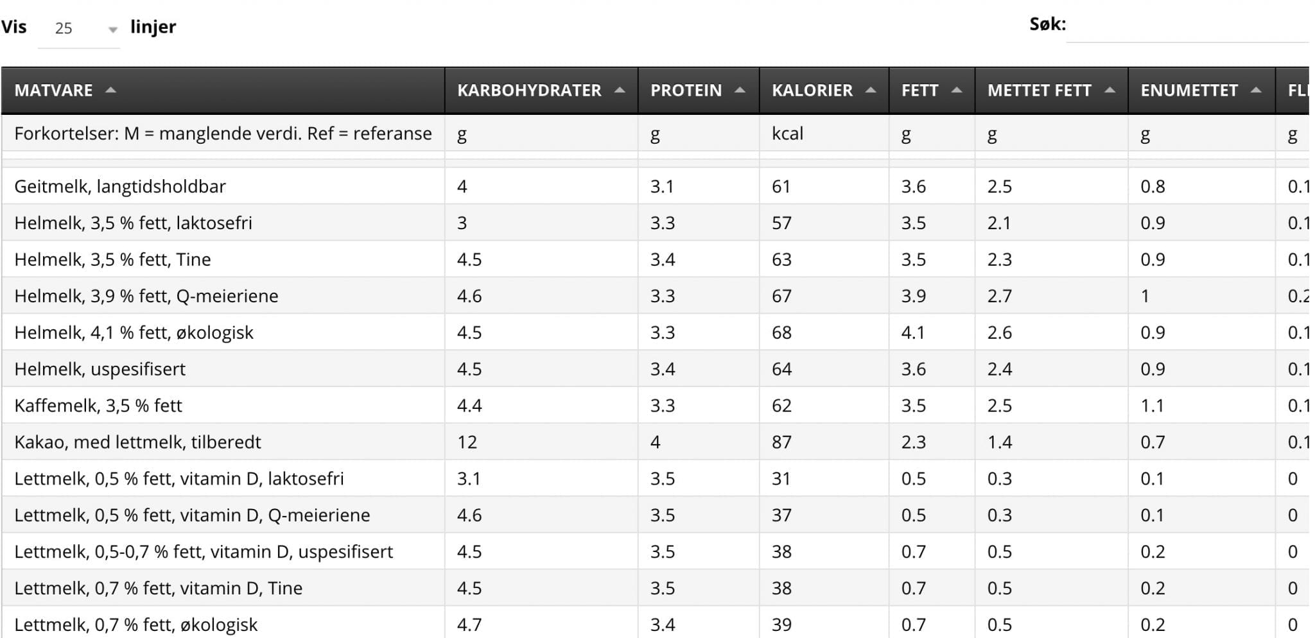
Task: Click the FETT column sort arrow
Action: tap(957, 90)
